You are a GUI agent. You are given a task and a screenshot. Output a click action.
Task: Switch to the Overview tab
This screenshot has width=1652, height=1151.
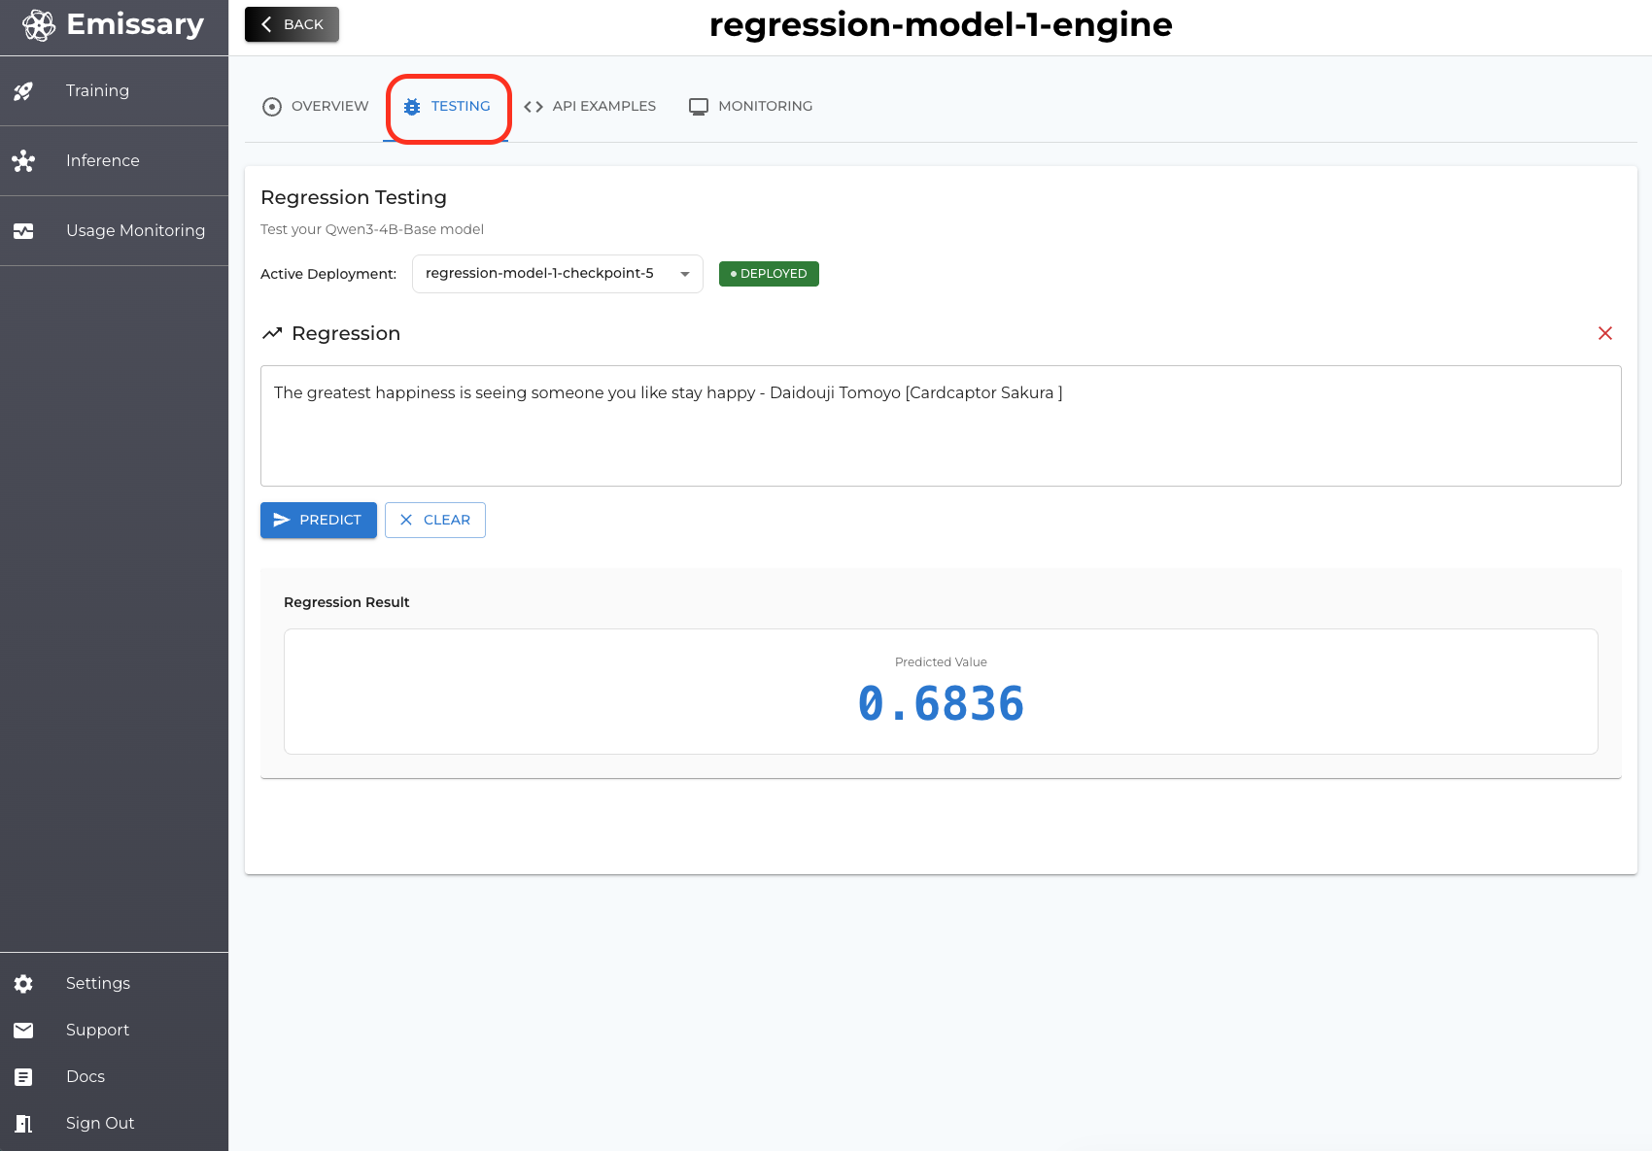click(316, 107)
